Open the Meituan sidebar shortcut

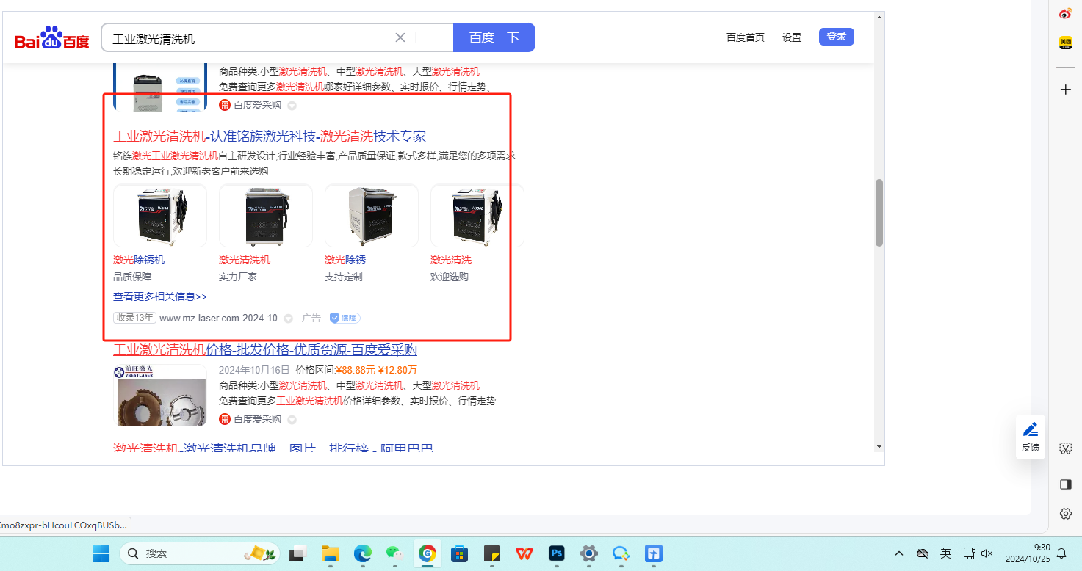click(1065, 43)
